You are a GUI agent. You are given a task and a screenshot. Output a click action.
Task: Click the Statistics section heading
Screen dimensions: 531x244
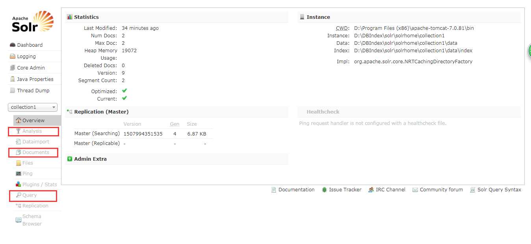tap(86, 17)
